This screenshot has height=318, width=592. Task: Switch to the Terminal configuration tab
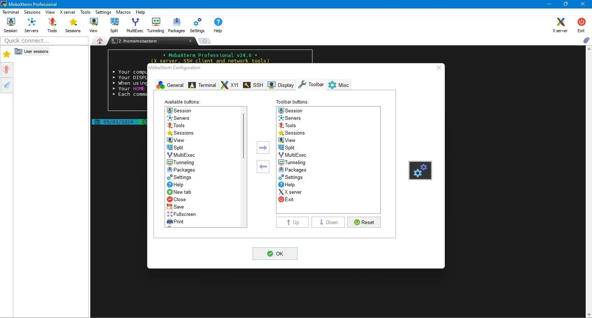202,85
